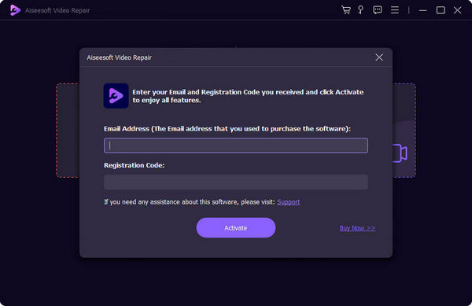
Task: Click the Registration Code label
Action: click(134, 165)
